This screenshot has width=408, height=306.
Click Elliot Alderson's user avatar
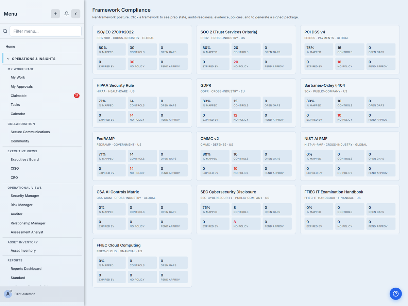[x=8, y=294]
